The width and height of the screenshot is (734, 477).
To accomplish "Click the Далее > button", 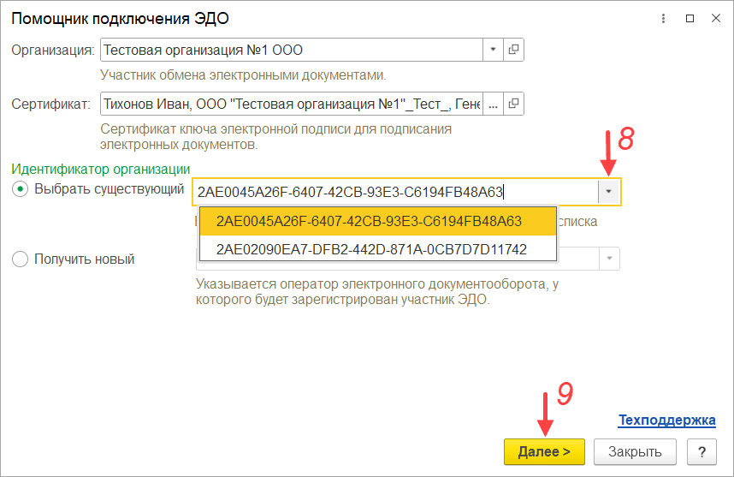I will point(543,451).
